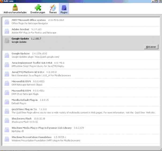Click the Next Generation Java Plug-in description
This screenshot has width=162, height=151.
coord(41,75)
